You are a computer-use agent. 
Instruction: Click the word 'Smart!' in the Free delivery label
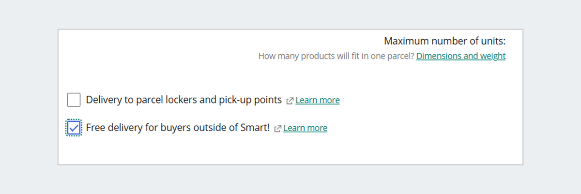pos(253,128)
